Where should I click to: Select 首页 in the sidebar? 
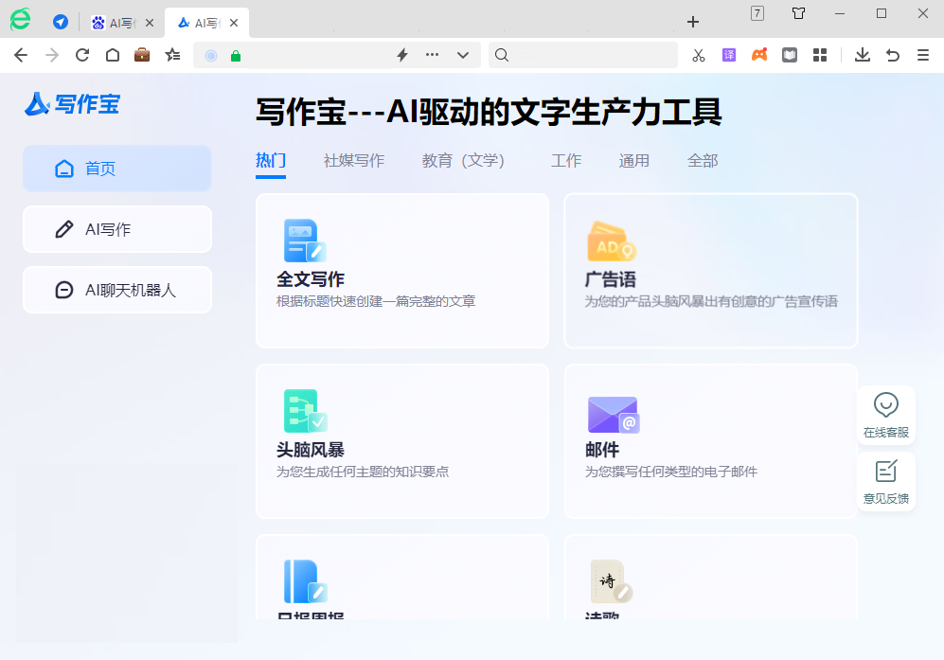point(117,169)
